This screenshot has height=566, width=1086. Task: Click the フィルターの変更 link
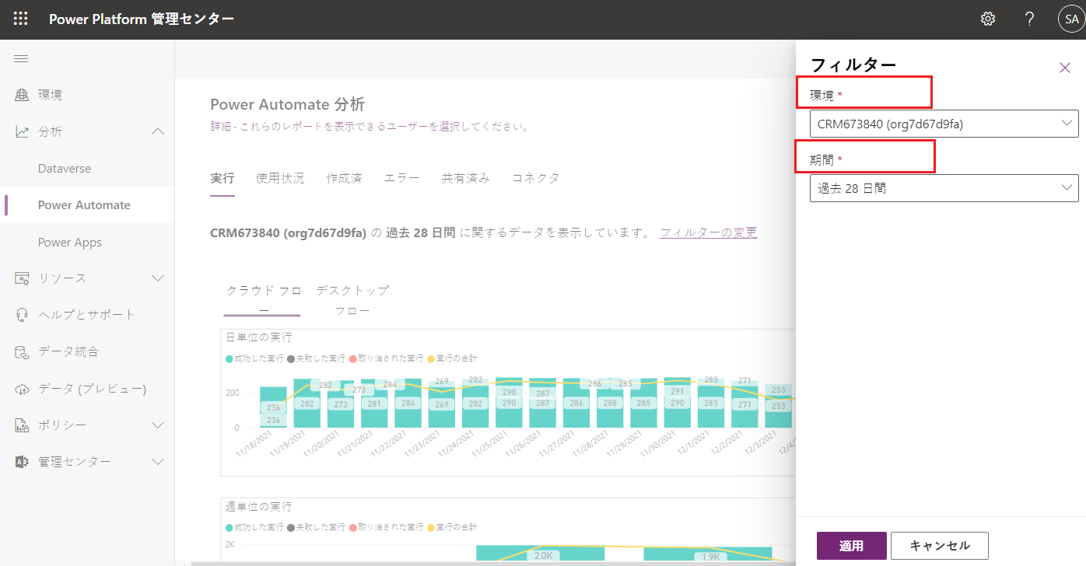click(709, 232)
